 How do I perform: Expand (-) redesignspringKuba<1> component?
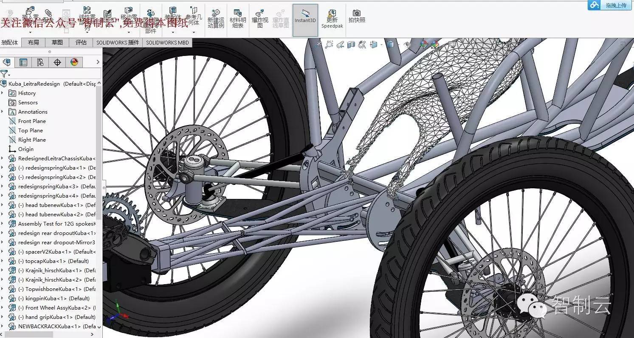pos(3,168)
